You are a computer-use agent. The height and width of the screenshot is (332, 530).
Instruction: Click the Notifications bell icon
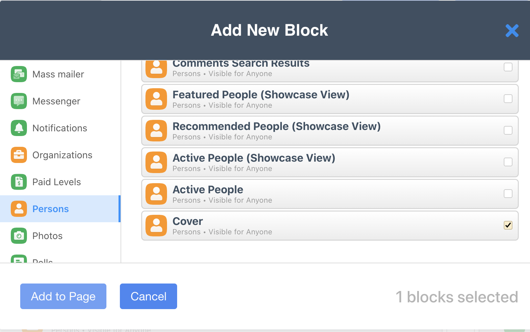click(x=19, y=128)
